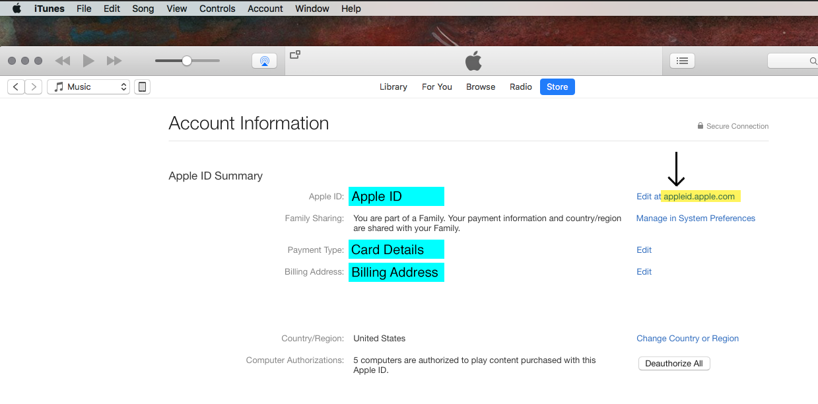Click the Billing Address value
This screenshot has width=818, height=404.
[396, 272]
